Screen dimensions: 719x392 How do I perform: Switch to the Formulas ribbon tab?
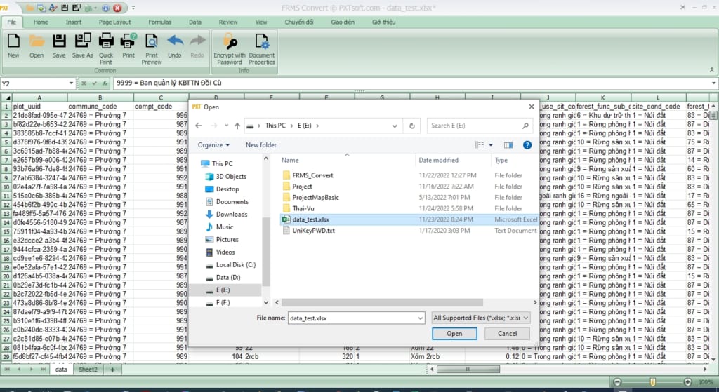pos(159,22)
